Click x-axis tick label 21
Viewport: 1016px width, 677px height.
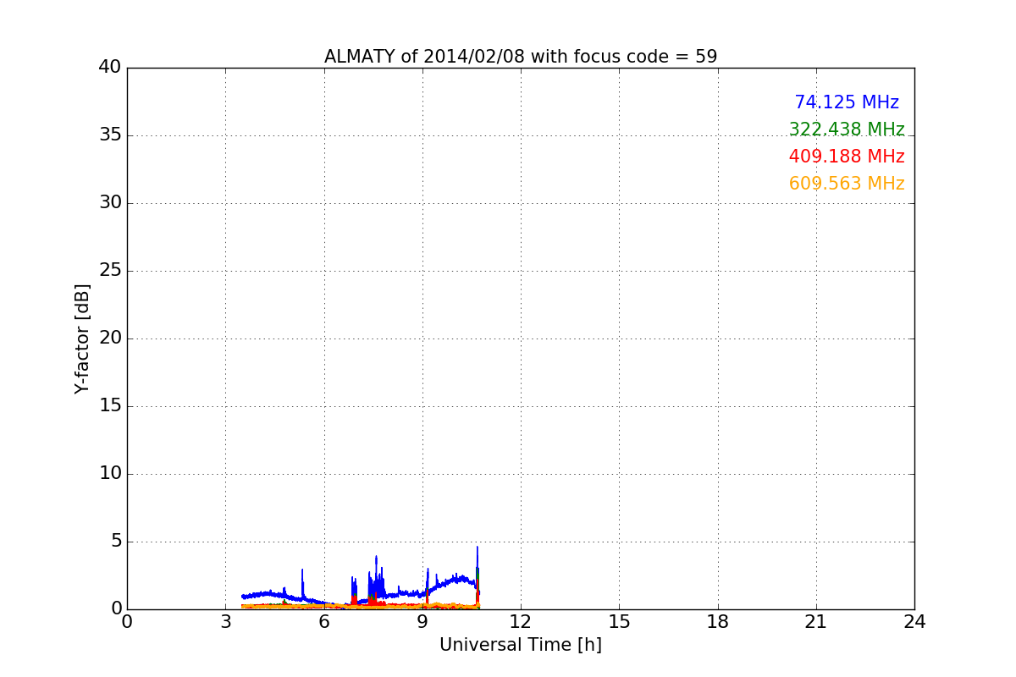[816, 622]
